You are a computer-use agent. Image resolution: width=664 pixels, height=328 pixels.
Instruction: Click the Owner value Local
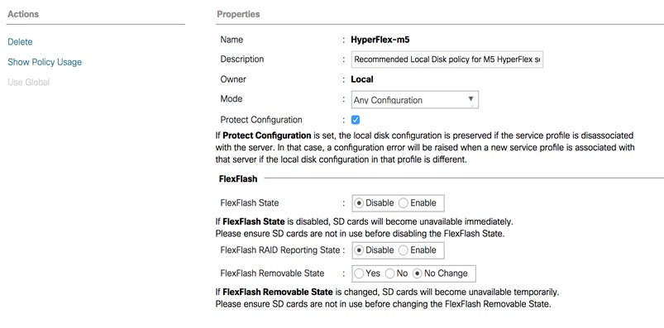(x=362, y=79)
